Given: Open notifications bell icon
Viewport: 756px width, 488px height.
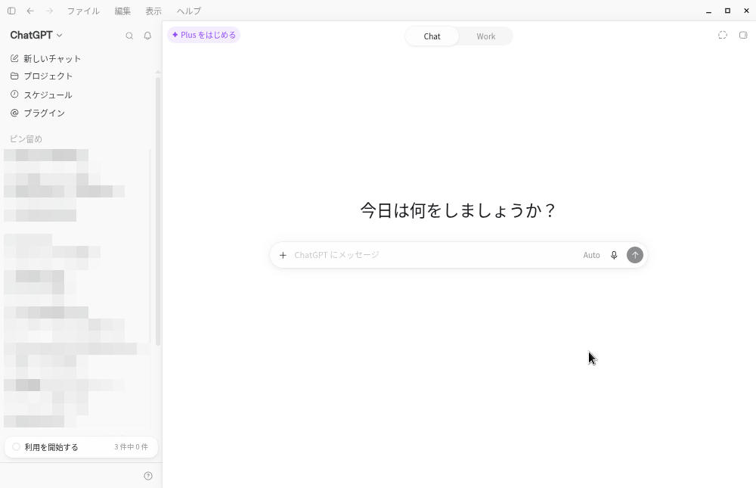Looking at the screenshot, I should 147,36.
